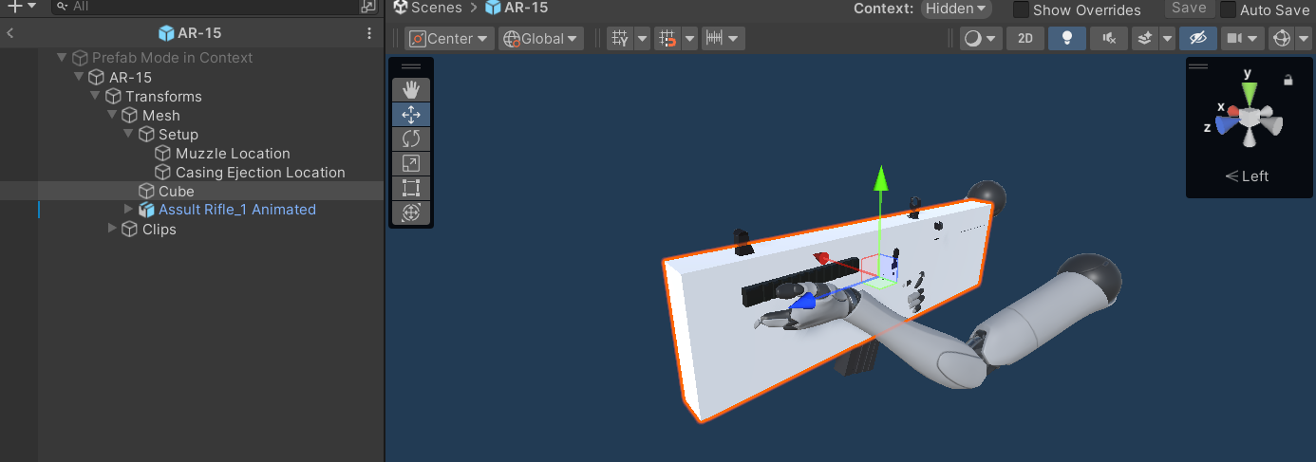The height and width of the screenshot is (462, 1316).
Task: Select the Rect transform tool
Action: click(411, 189)
